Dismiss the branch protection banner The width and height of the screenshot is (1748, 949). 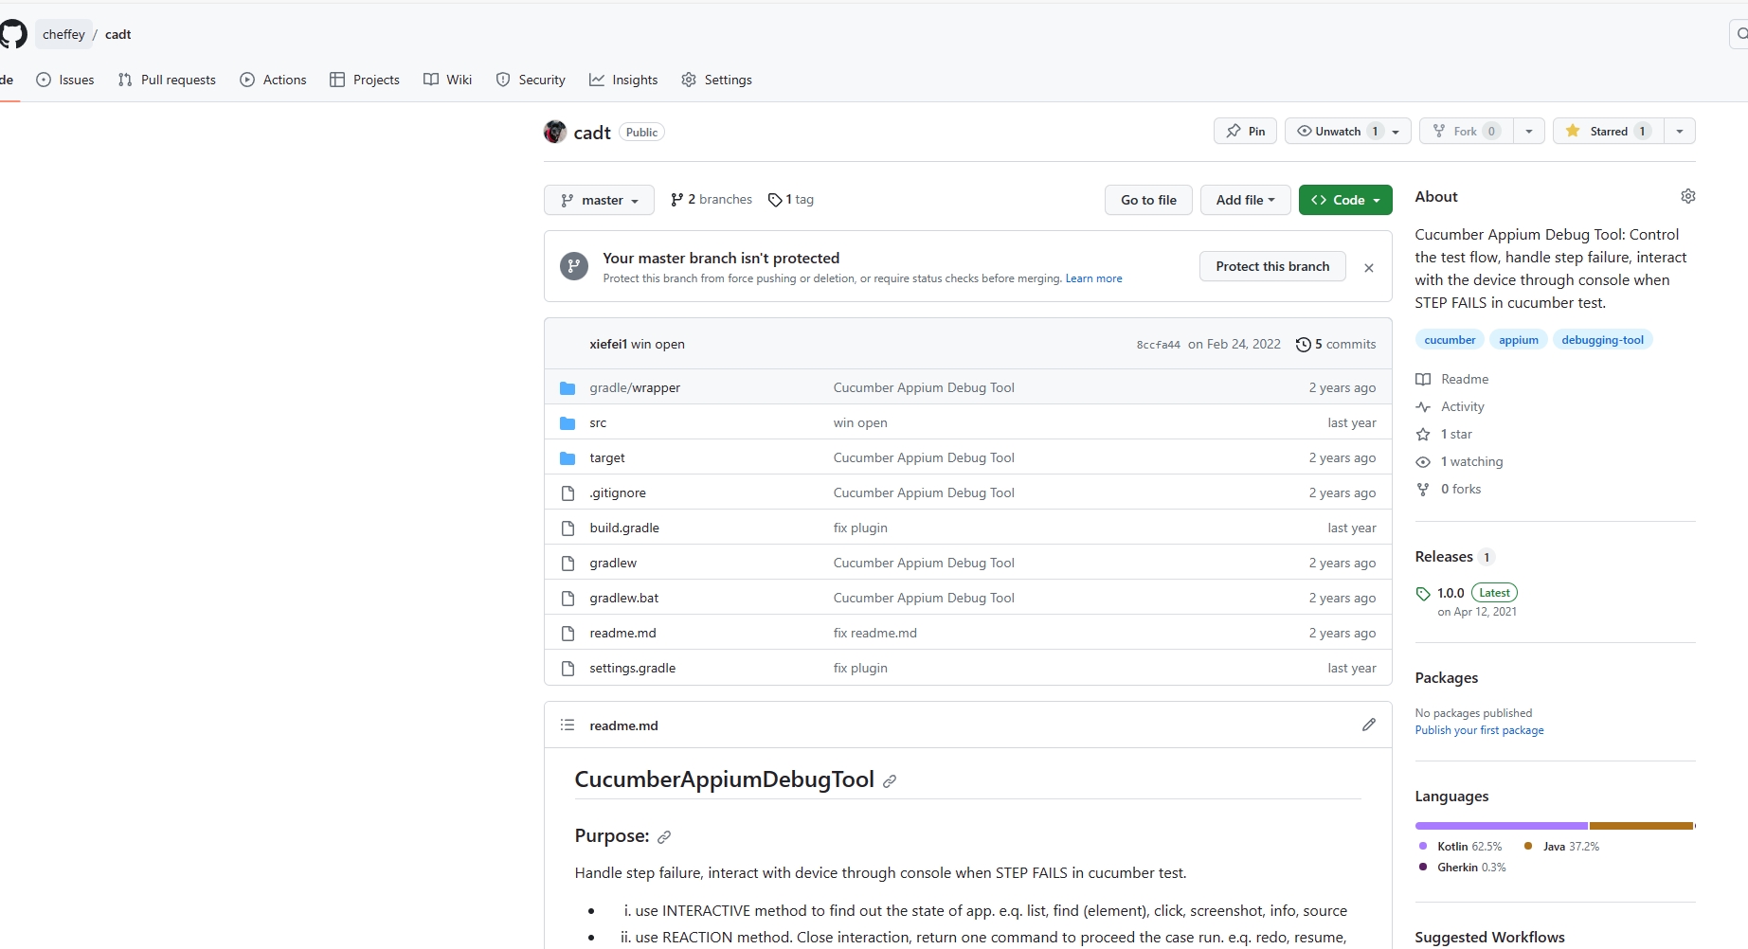tap(1368, 268)
